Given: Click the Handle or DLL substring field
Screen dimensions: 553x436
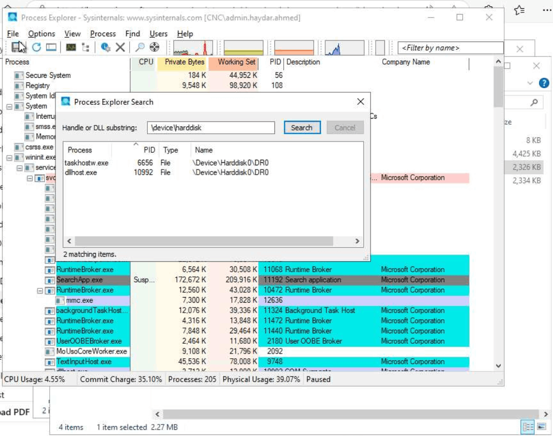Looking at the screenshot, I should [211, 128].
